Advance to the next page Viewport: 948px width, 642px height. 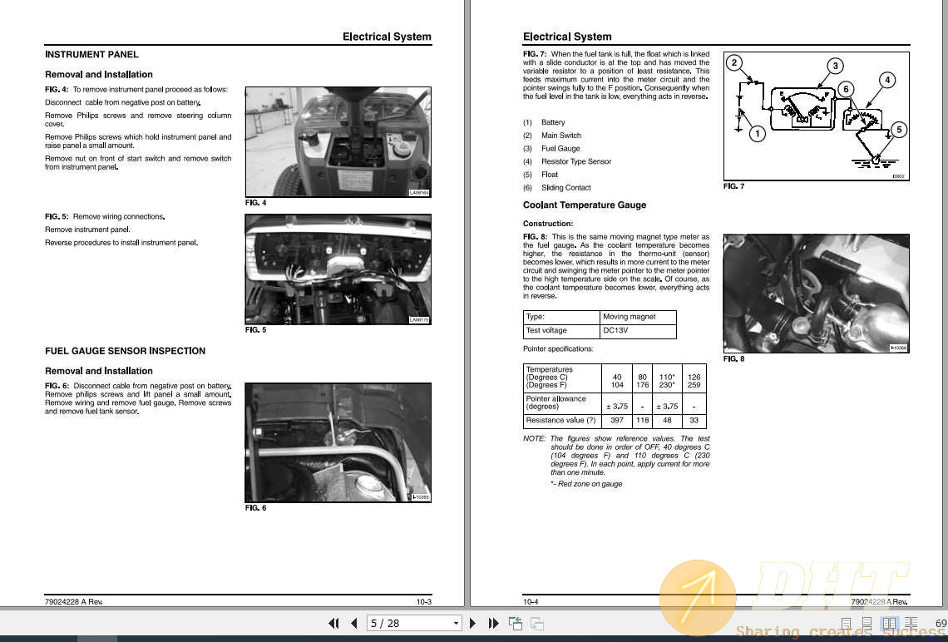[472, 622]
